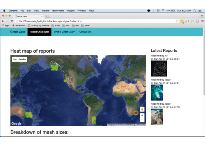Expand the travel bookmarks folder

[x=85, y=25]
